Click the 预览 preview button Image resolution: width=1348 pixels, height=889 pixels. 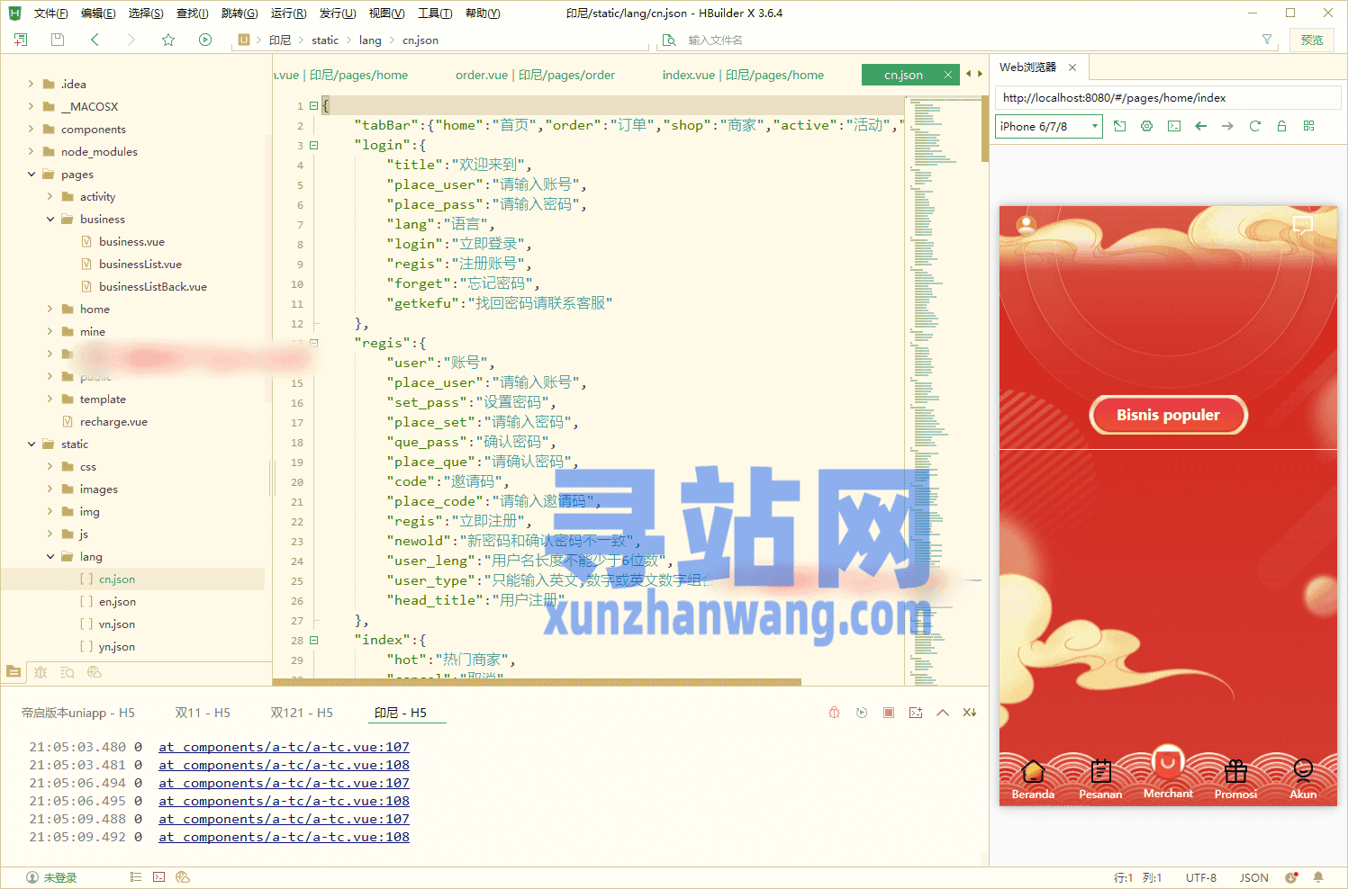click(x=1312, y=40)
